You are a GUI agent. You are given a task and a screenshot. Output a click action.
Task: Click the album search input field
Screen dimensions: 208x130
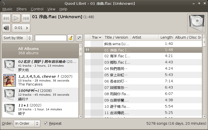pyautogui.click(x=51, y=38)
